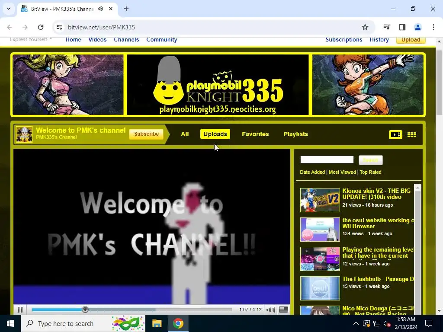The height and width of the screenshot is (332, 443).
Task: Select the Favorites tab
Action: point(255,134)
